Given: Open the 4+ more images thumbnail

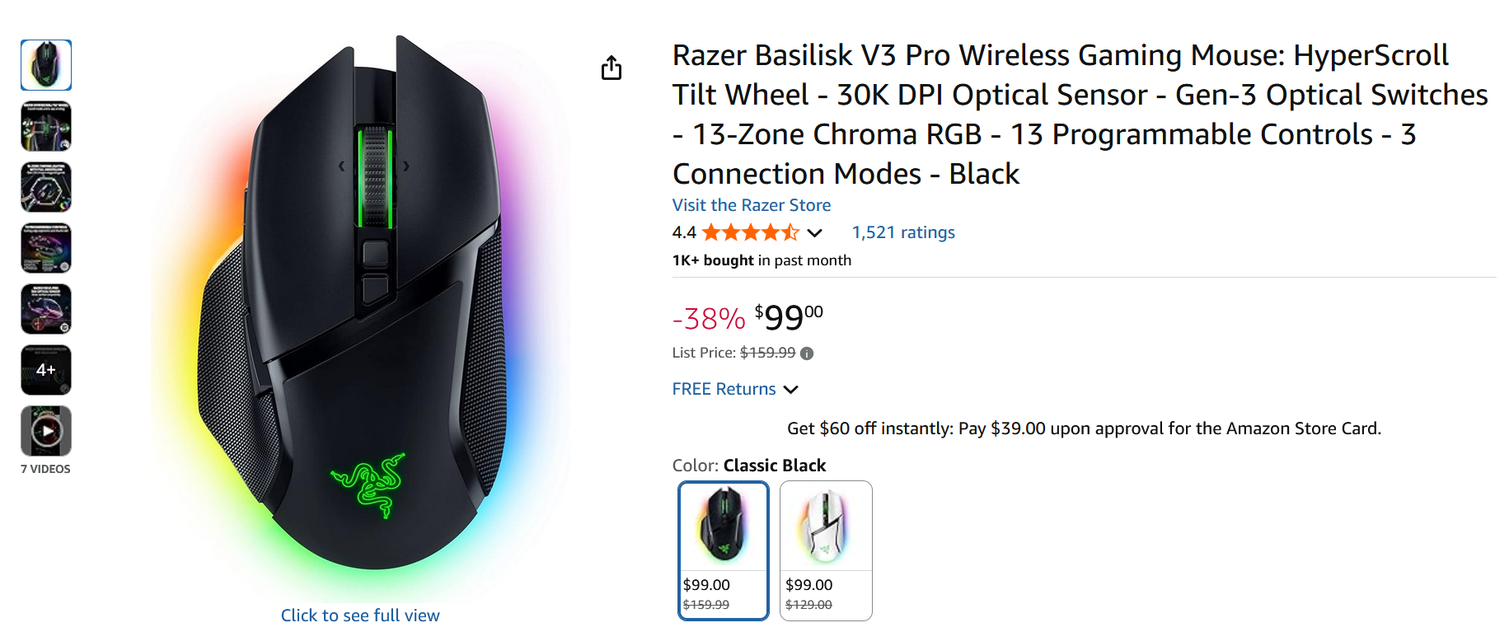Looking at the screenshot, I should (46, 370).
